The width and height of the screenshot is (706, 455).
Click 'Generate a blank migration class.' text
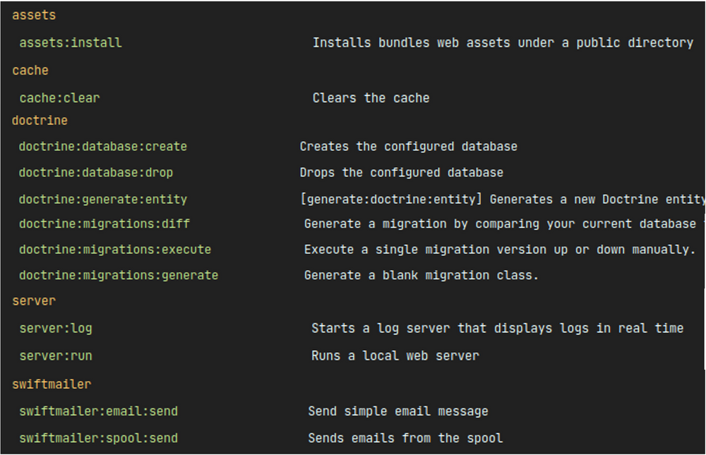pos(421,275)
